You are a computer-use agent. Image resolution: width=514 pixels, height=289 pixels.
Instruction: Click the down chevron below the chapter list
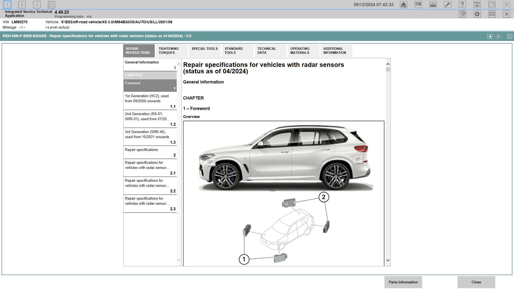pos(179,260)
